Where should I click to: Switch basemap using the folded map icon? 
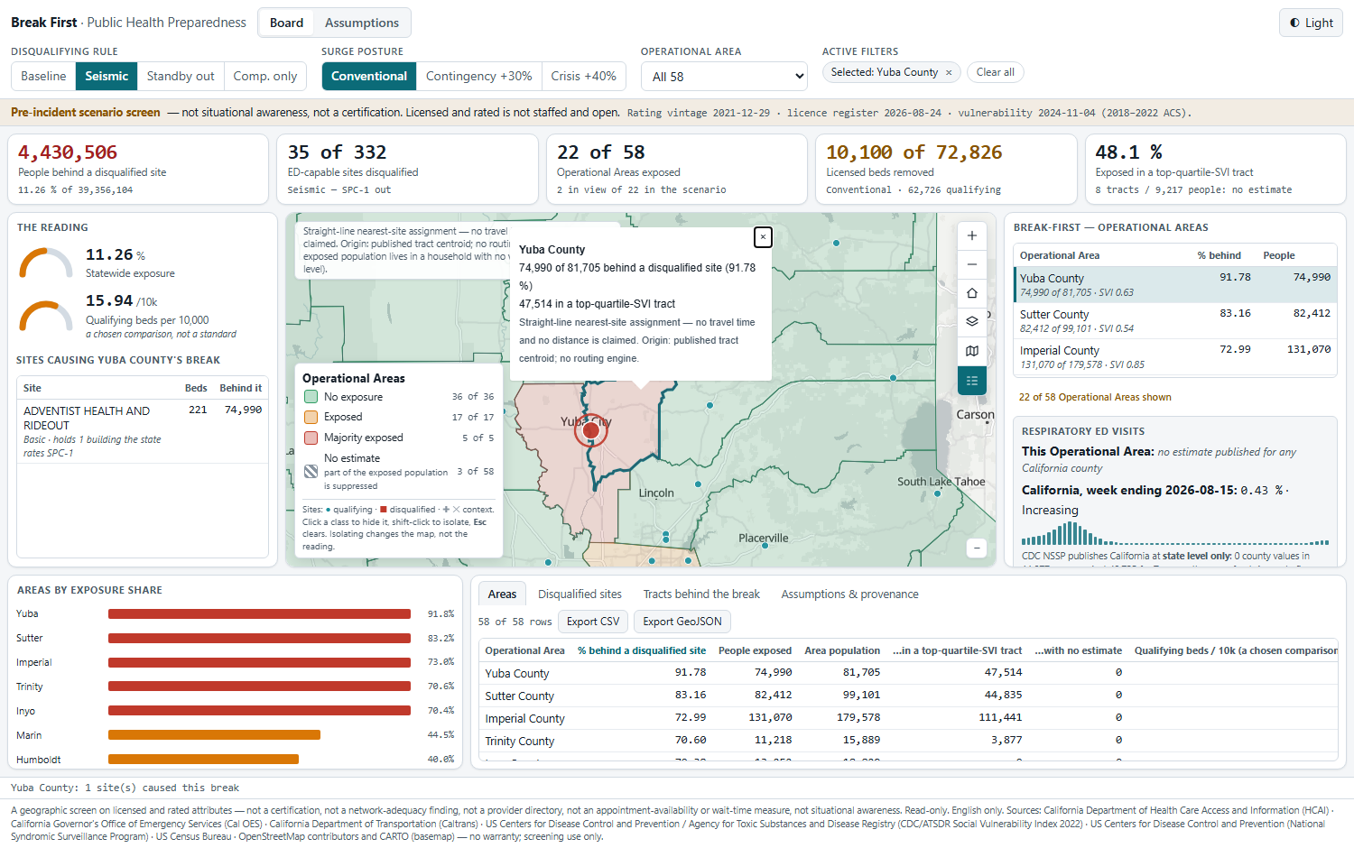(x=972, y=351)
